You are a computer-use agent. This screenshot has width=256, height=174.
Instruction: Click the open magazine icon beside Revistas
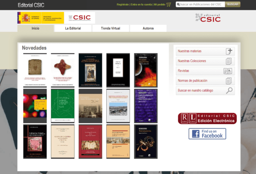tap(228, 71)
